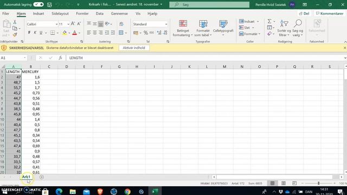
Task: Open Celletypografi styles gallery
Action: (x=223, y=28)
